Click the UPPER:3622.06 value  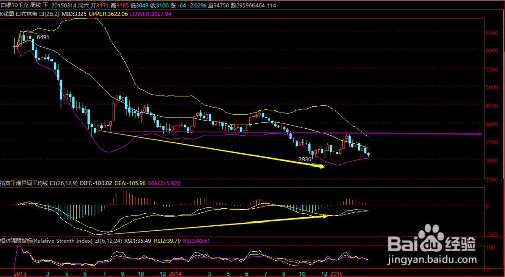tap(109, 14)
